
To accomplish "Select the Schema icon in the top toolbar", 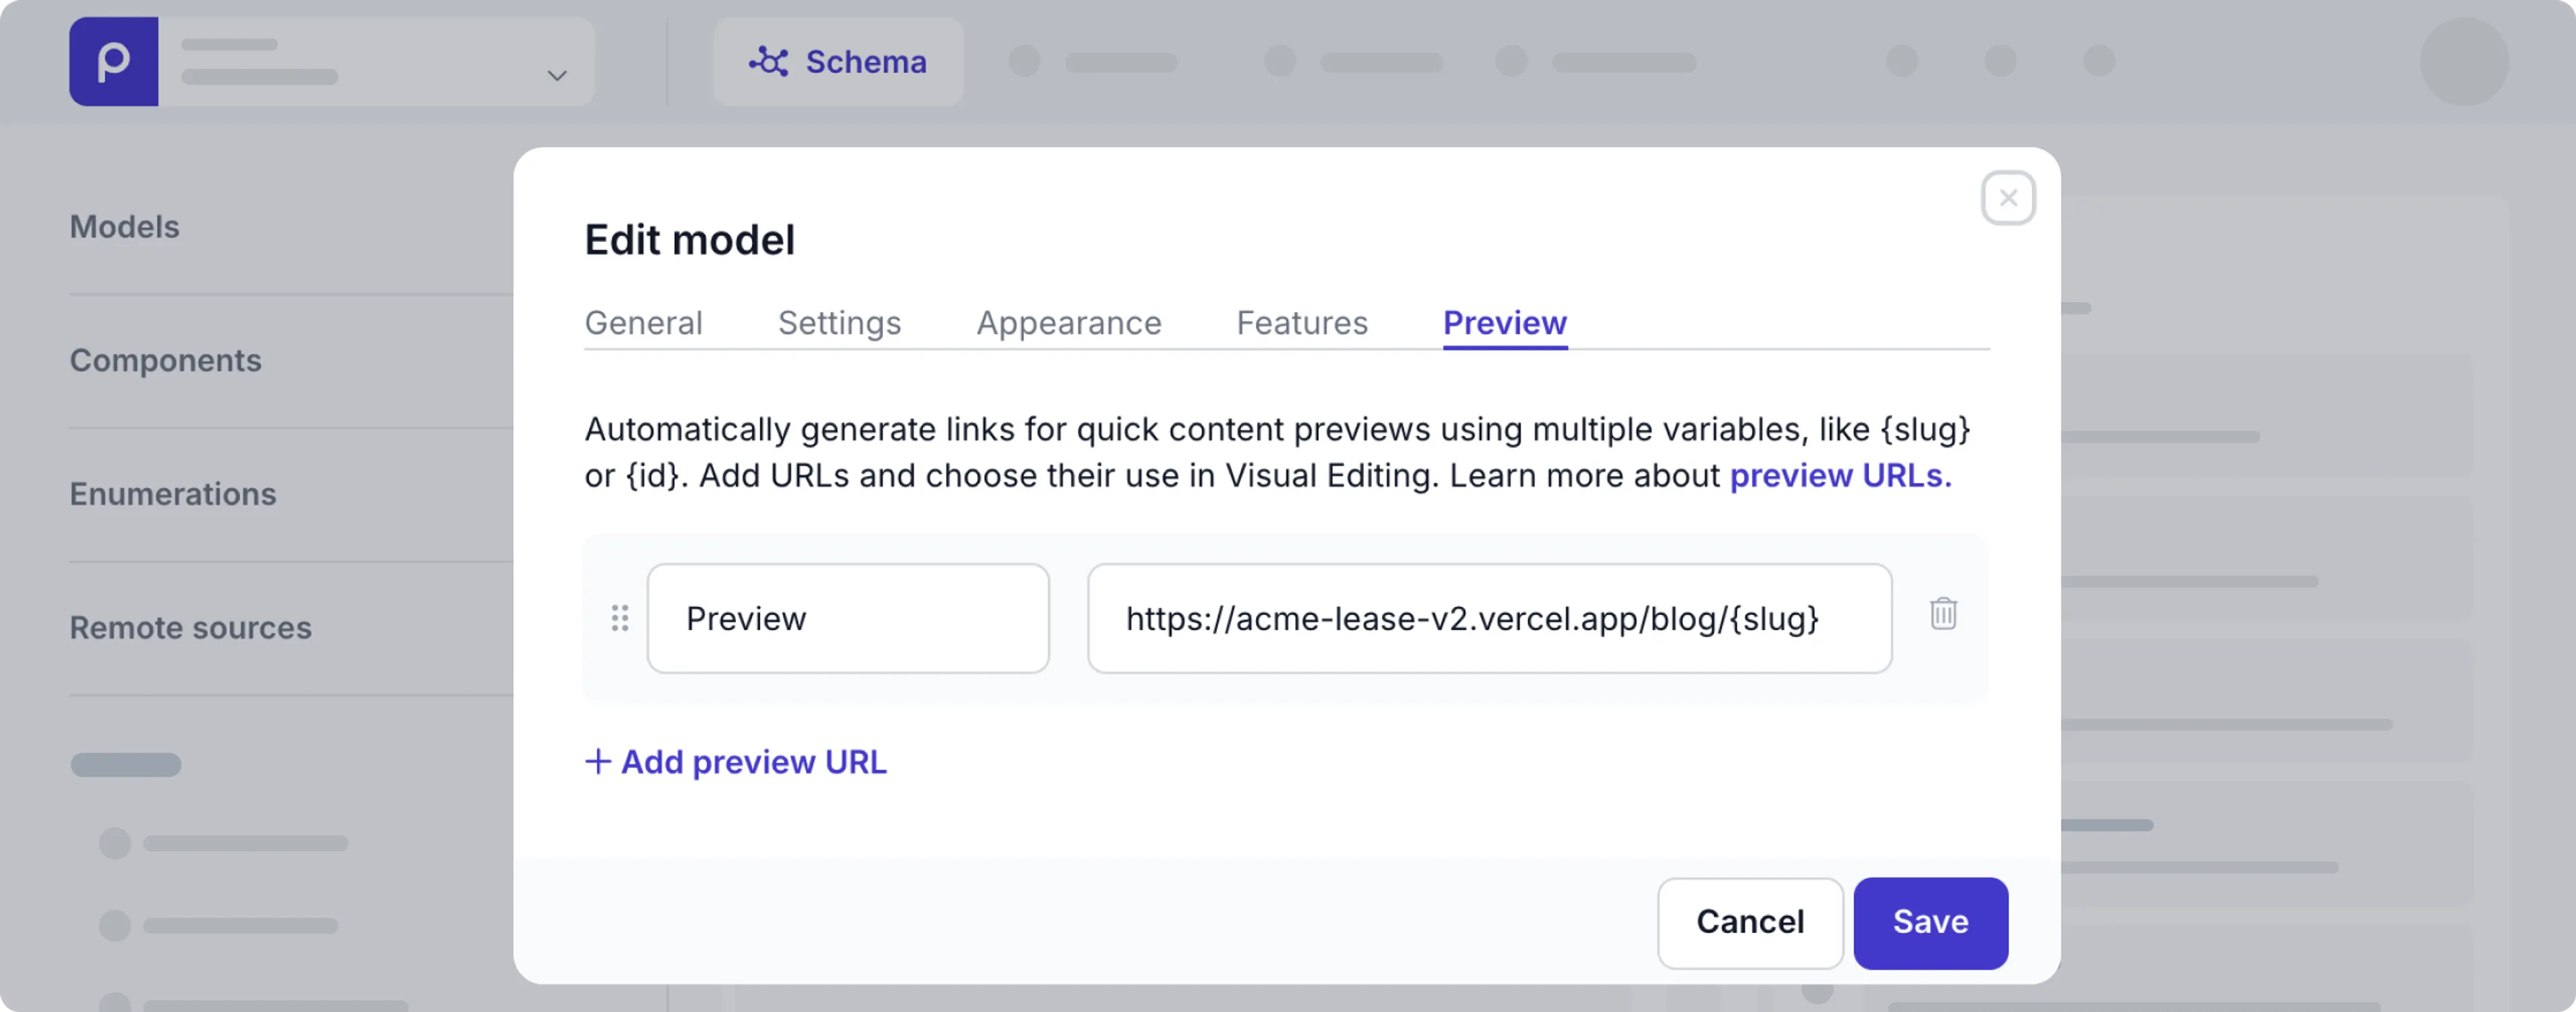I will 770,61.
